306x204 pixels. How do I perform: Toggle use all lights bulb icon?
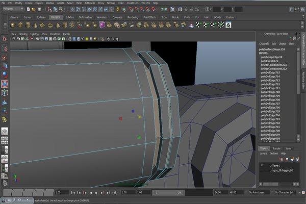click(87, 39)
